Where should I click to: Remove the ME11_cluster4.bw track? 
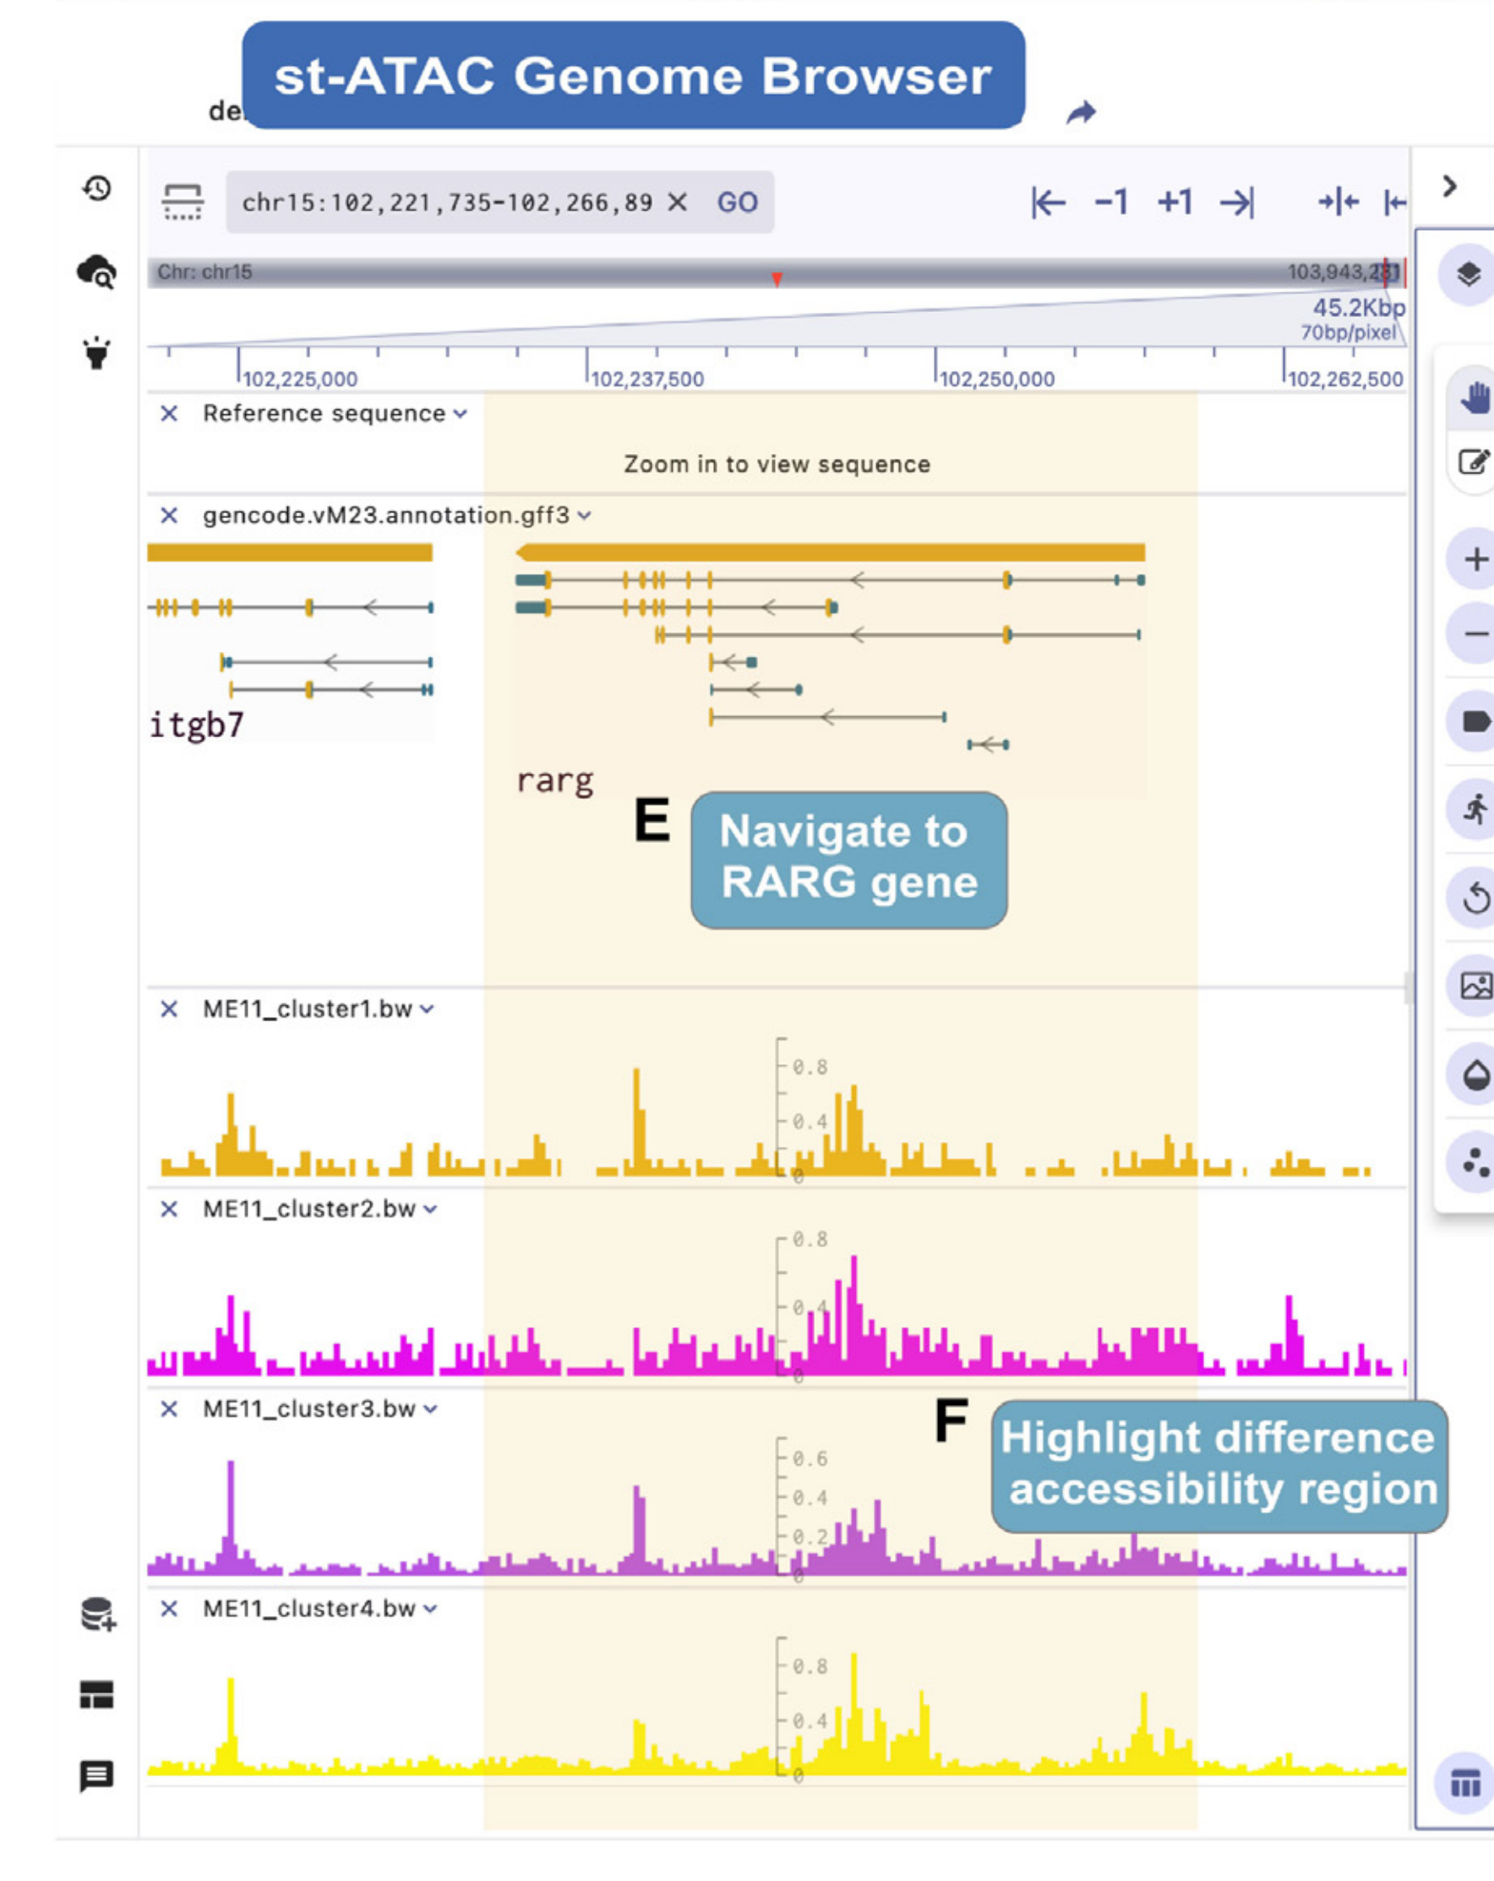tap(169, 1609)
